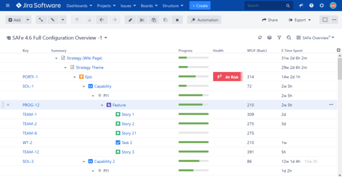Click the vertical scrollbar thumb
Image resolution: width=342 pixels, height=177 pixels.
[x=340, y=69]
